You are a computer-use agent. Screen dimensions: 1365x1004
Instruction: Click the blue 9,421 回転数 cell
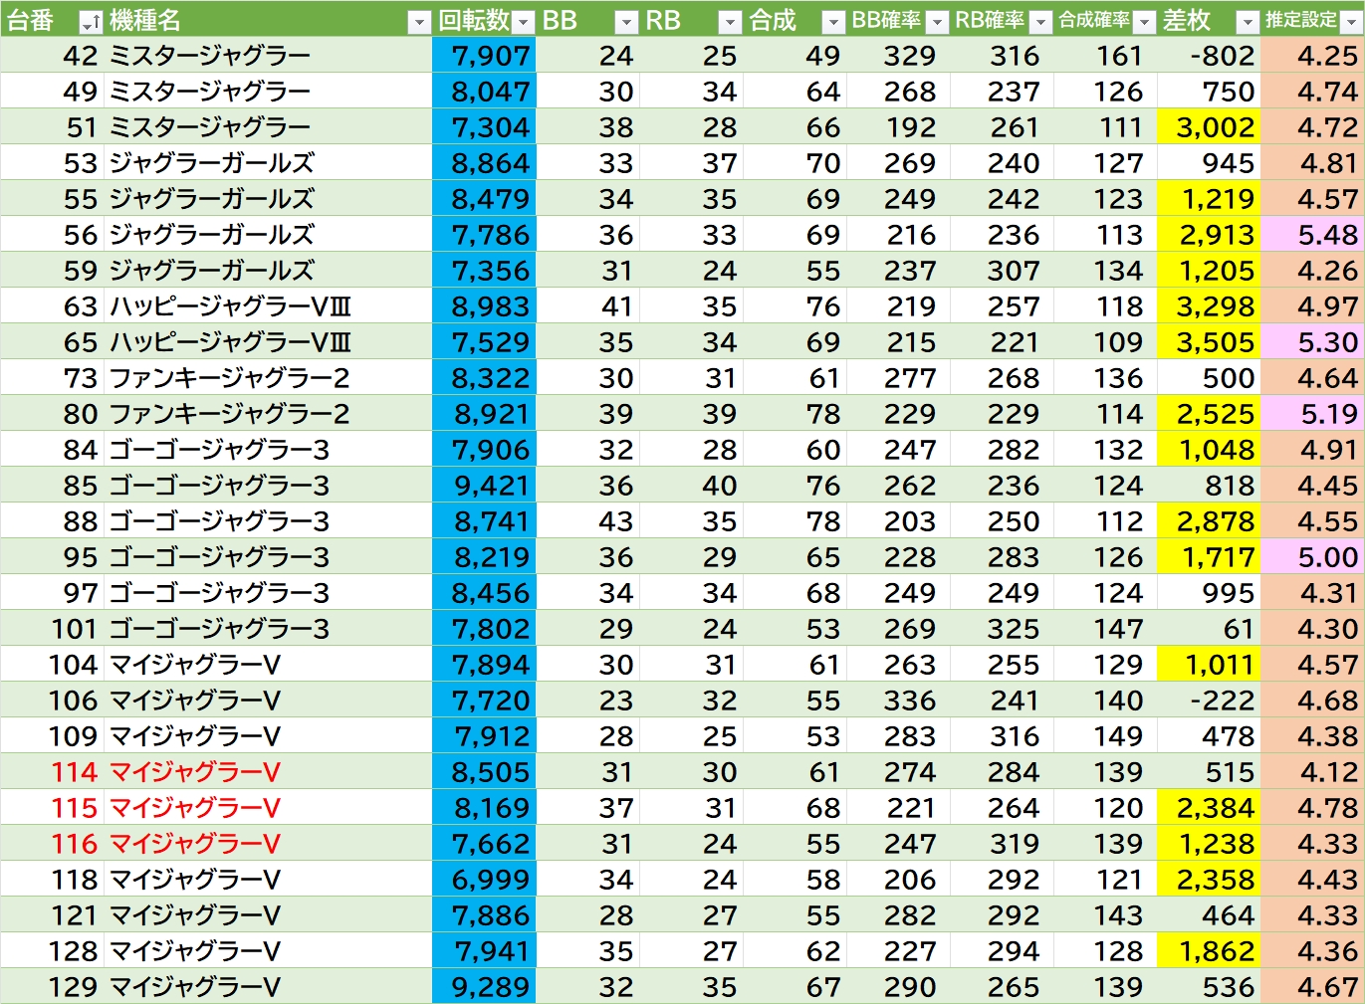(x=484, y=486)
